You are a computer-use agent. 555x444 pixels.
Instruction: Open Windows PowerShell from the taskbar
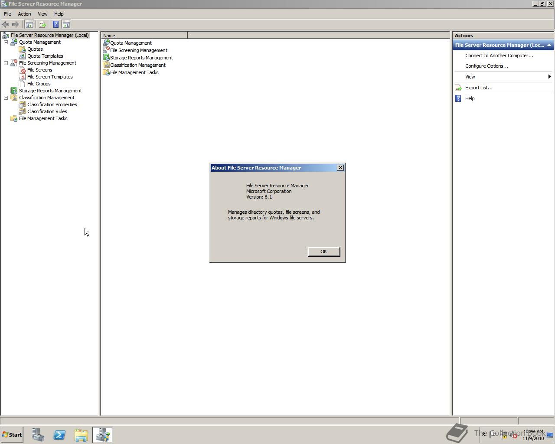pyautogui.click(x=59, y=435)
